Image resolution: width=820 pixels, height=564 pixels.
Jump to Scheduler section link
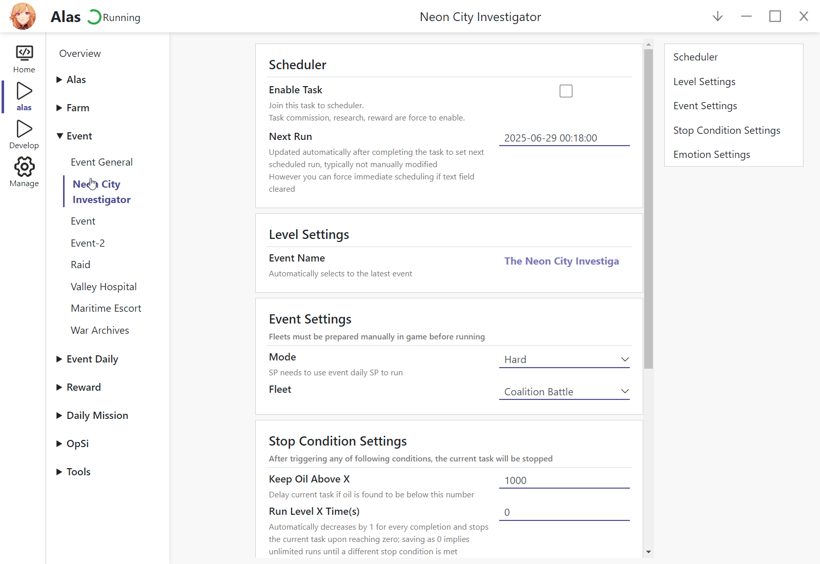[695, 57]
